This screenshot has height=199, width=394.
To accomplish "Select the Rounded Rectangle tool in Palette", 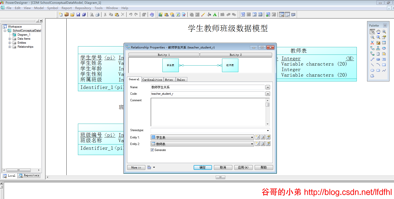I will click(378, 70).
